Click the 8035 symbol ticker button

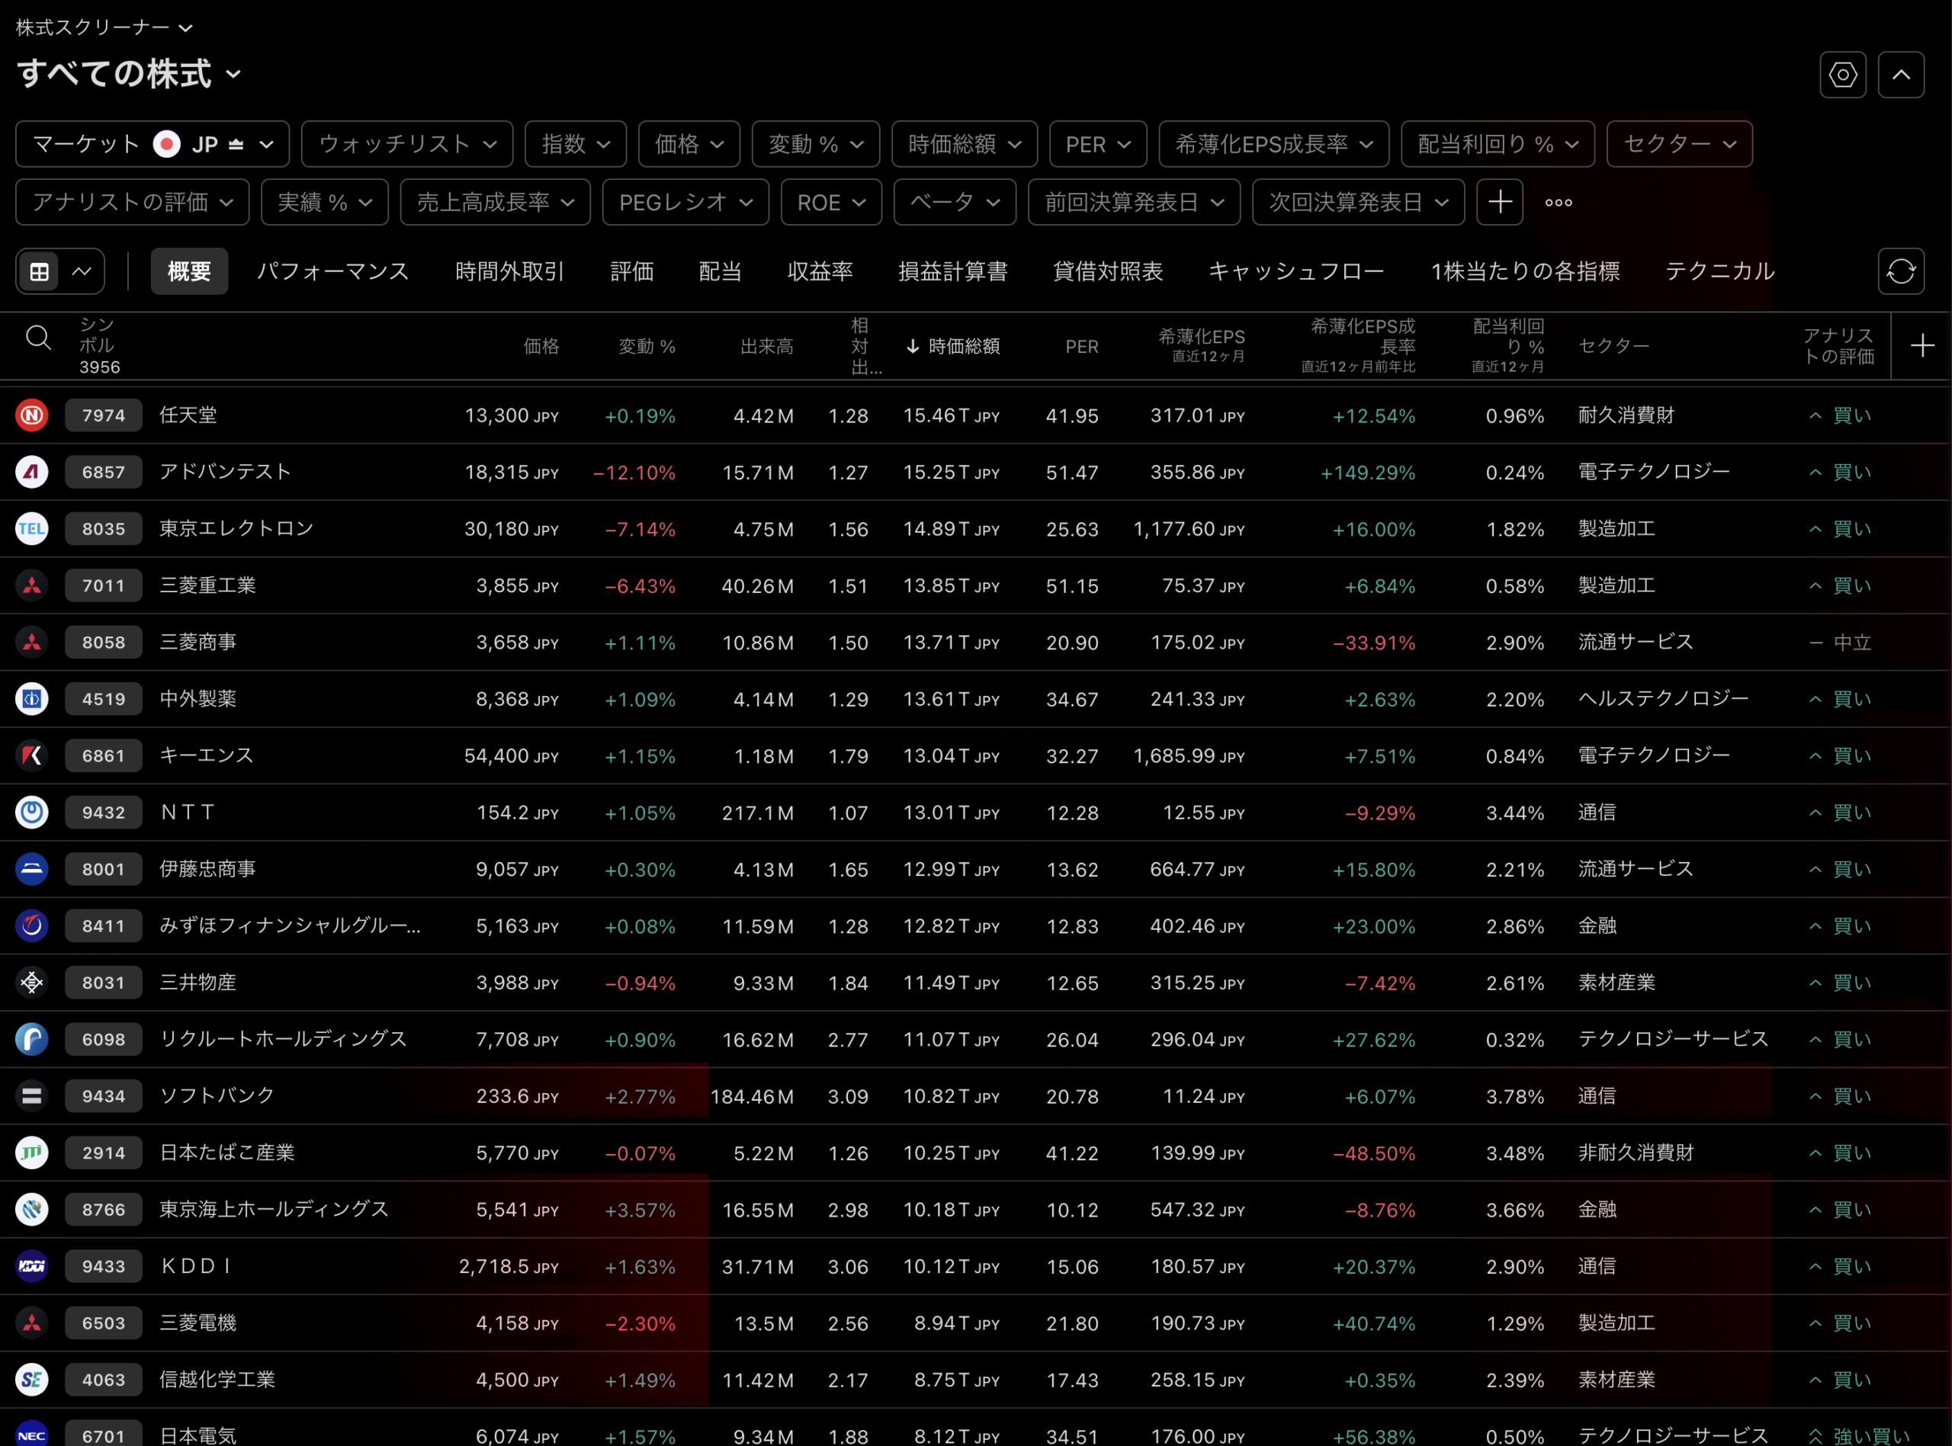tap(103, 529)
